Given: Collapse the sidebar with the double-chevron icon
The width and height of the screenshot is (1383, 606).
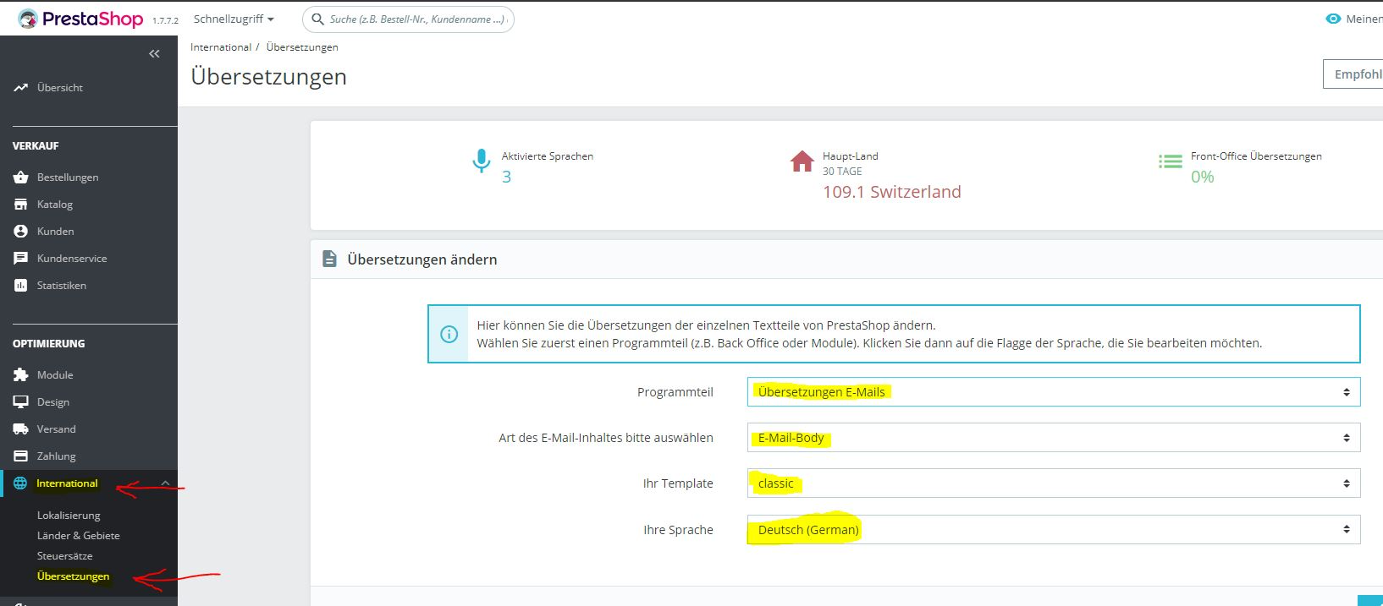Looking at the screenshot, I should [x=154, y=54].
